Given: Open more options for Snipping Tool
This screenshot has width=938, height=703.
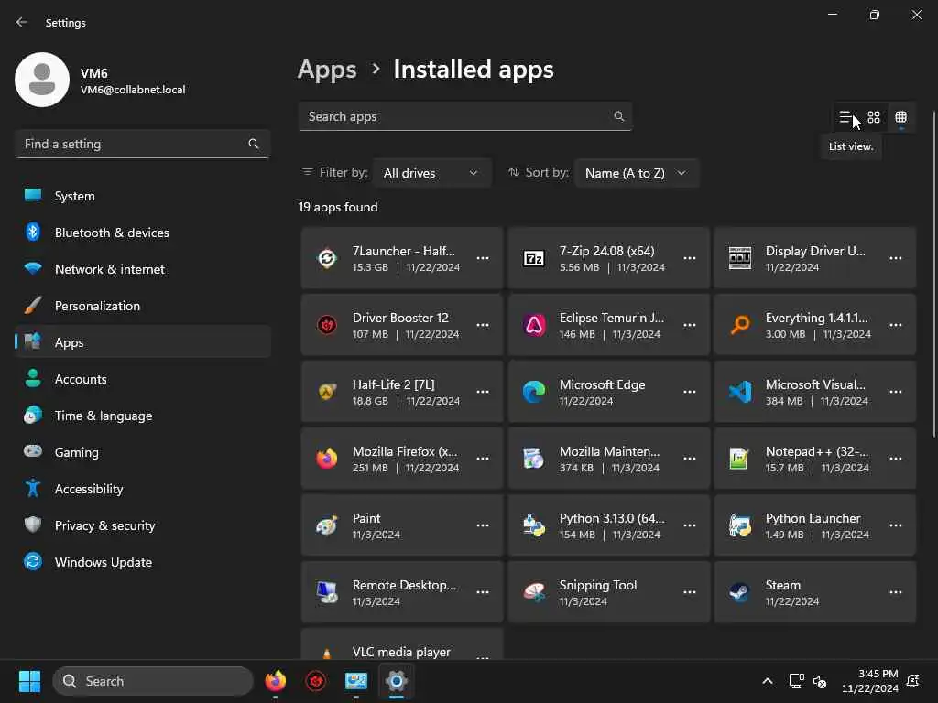Looking at the screenshot, I should pyautogui.click(x=690, y=593).
